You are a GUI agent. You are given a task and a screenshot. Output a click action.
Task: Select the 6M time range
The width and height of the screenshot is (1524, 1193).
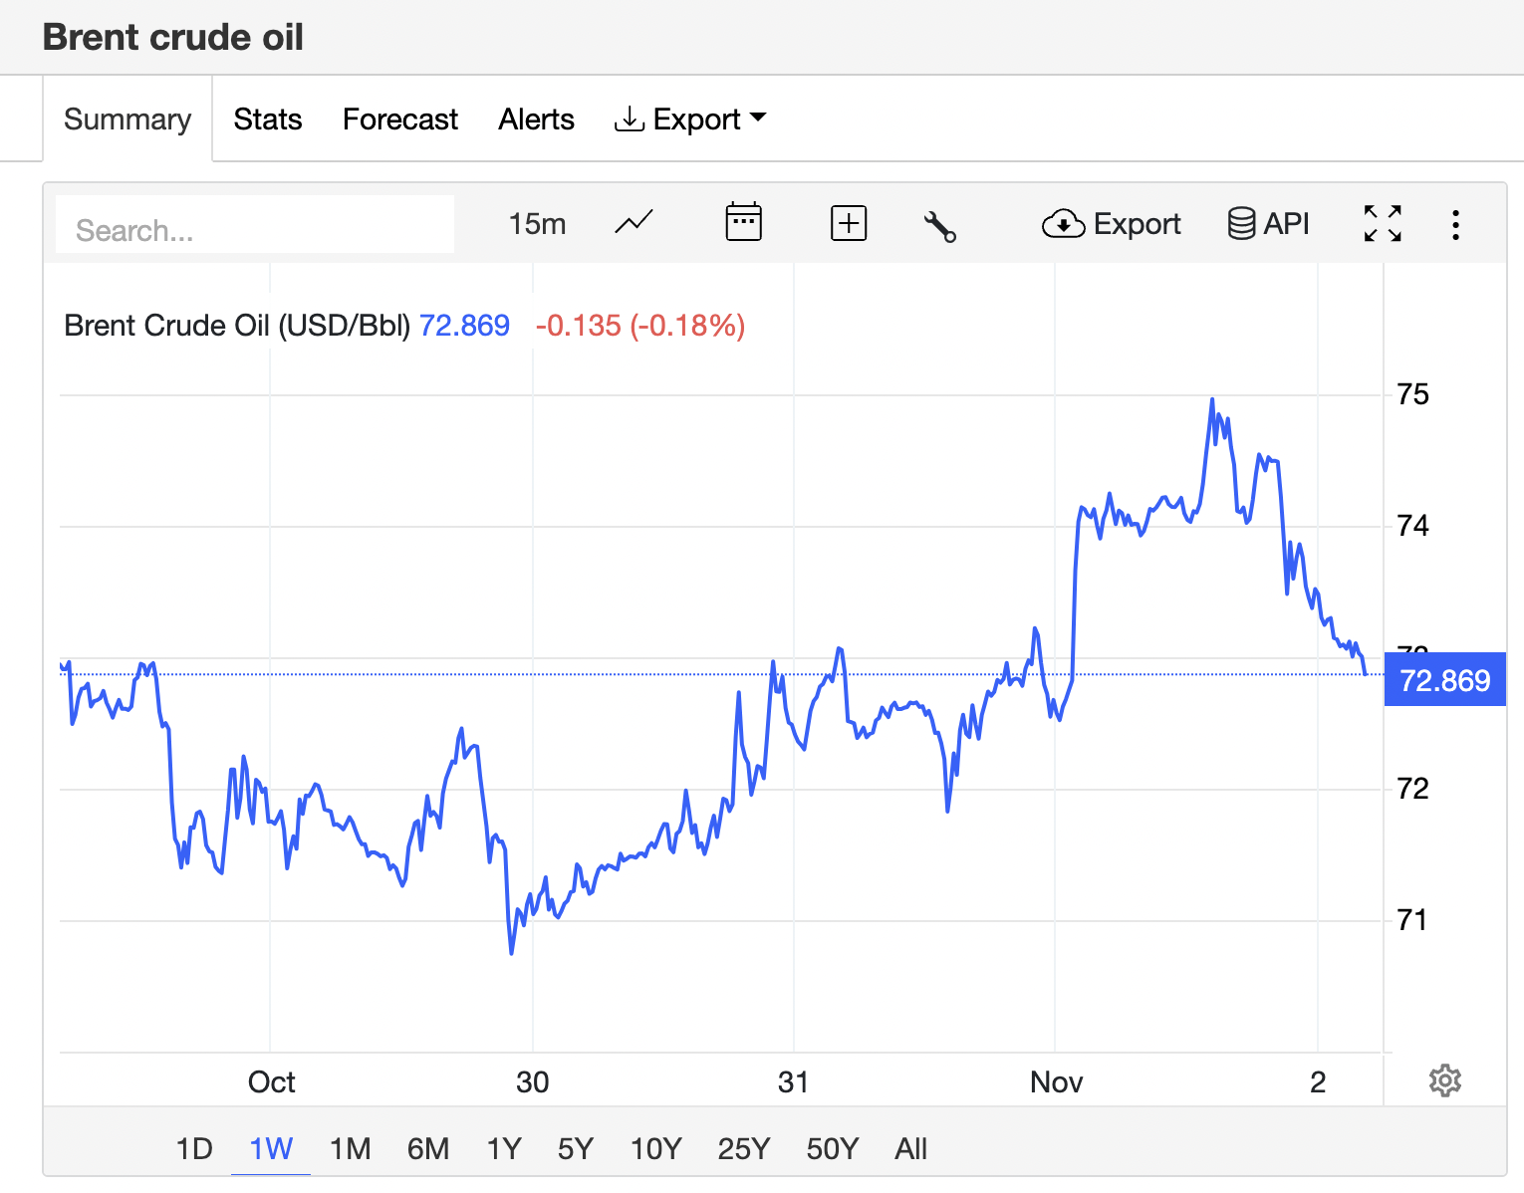click(428, 1149)
